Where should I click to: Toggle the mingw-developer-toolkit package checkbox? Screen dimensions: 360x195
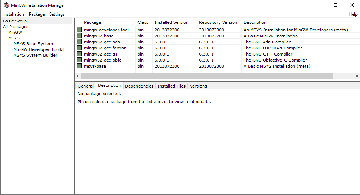point(79,30)
